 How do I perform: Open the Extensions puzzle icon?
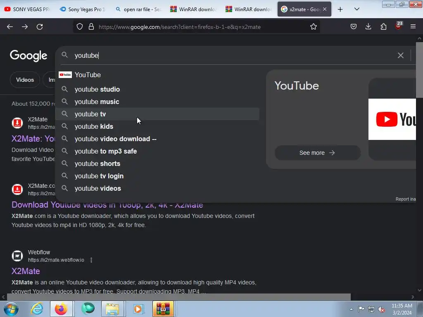pos(383,26)
